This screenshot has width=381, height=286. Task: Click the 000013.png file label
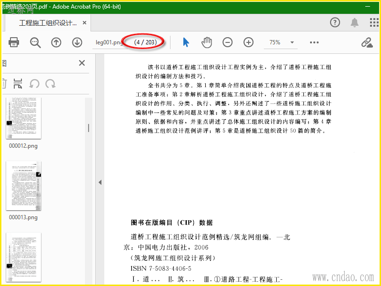click(x=23, y=217)
